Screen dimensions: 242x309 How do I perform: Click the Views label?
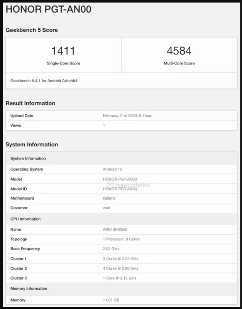pos(16,125)
